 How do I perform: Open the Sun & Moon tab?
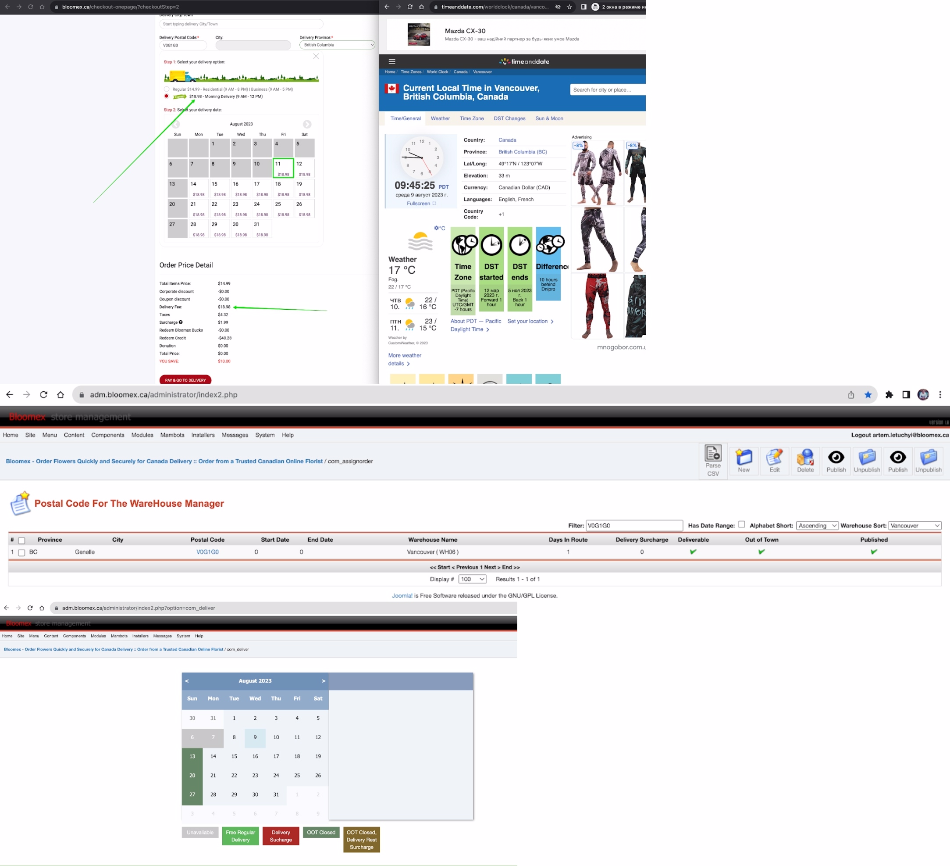(x=549, y=118)
